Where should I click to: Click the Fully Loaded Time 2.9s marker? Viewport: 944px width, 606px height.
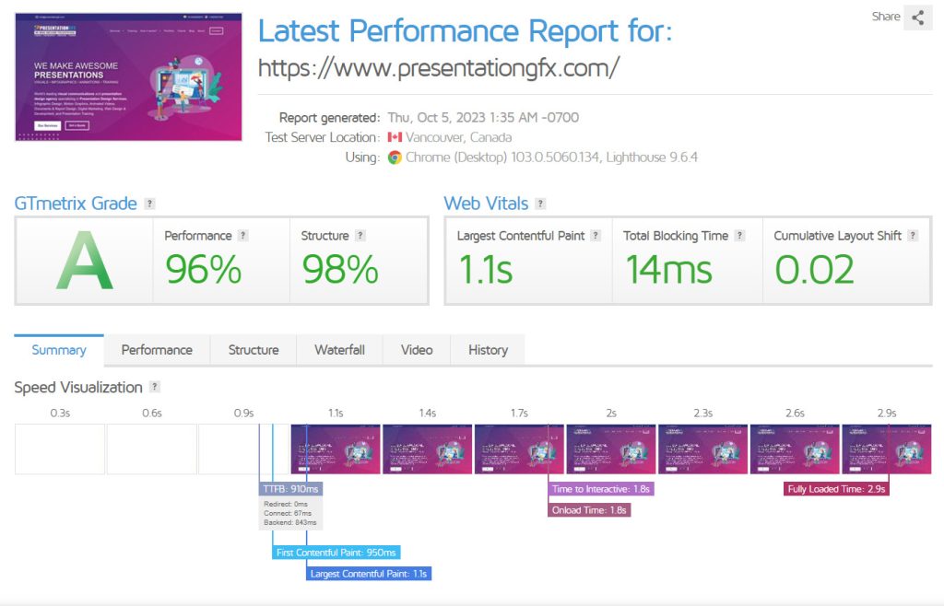[836, 489]
